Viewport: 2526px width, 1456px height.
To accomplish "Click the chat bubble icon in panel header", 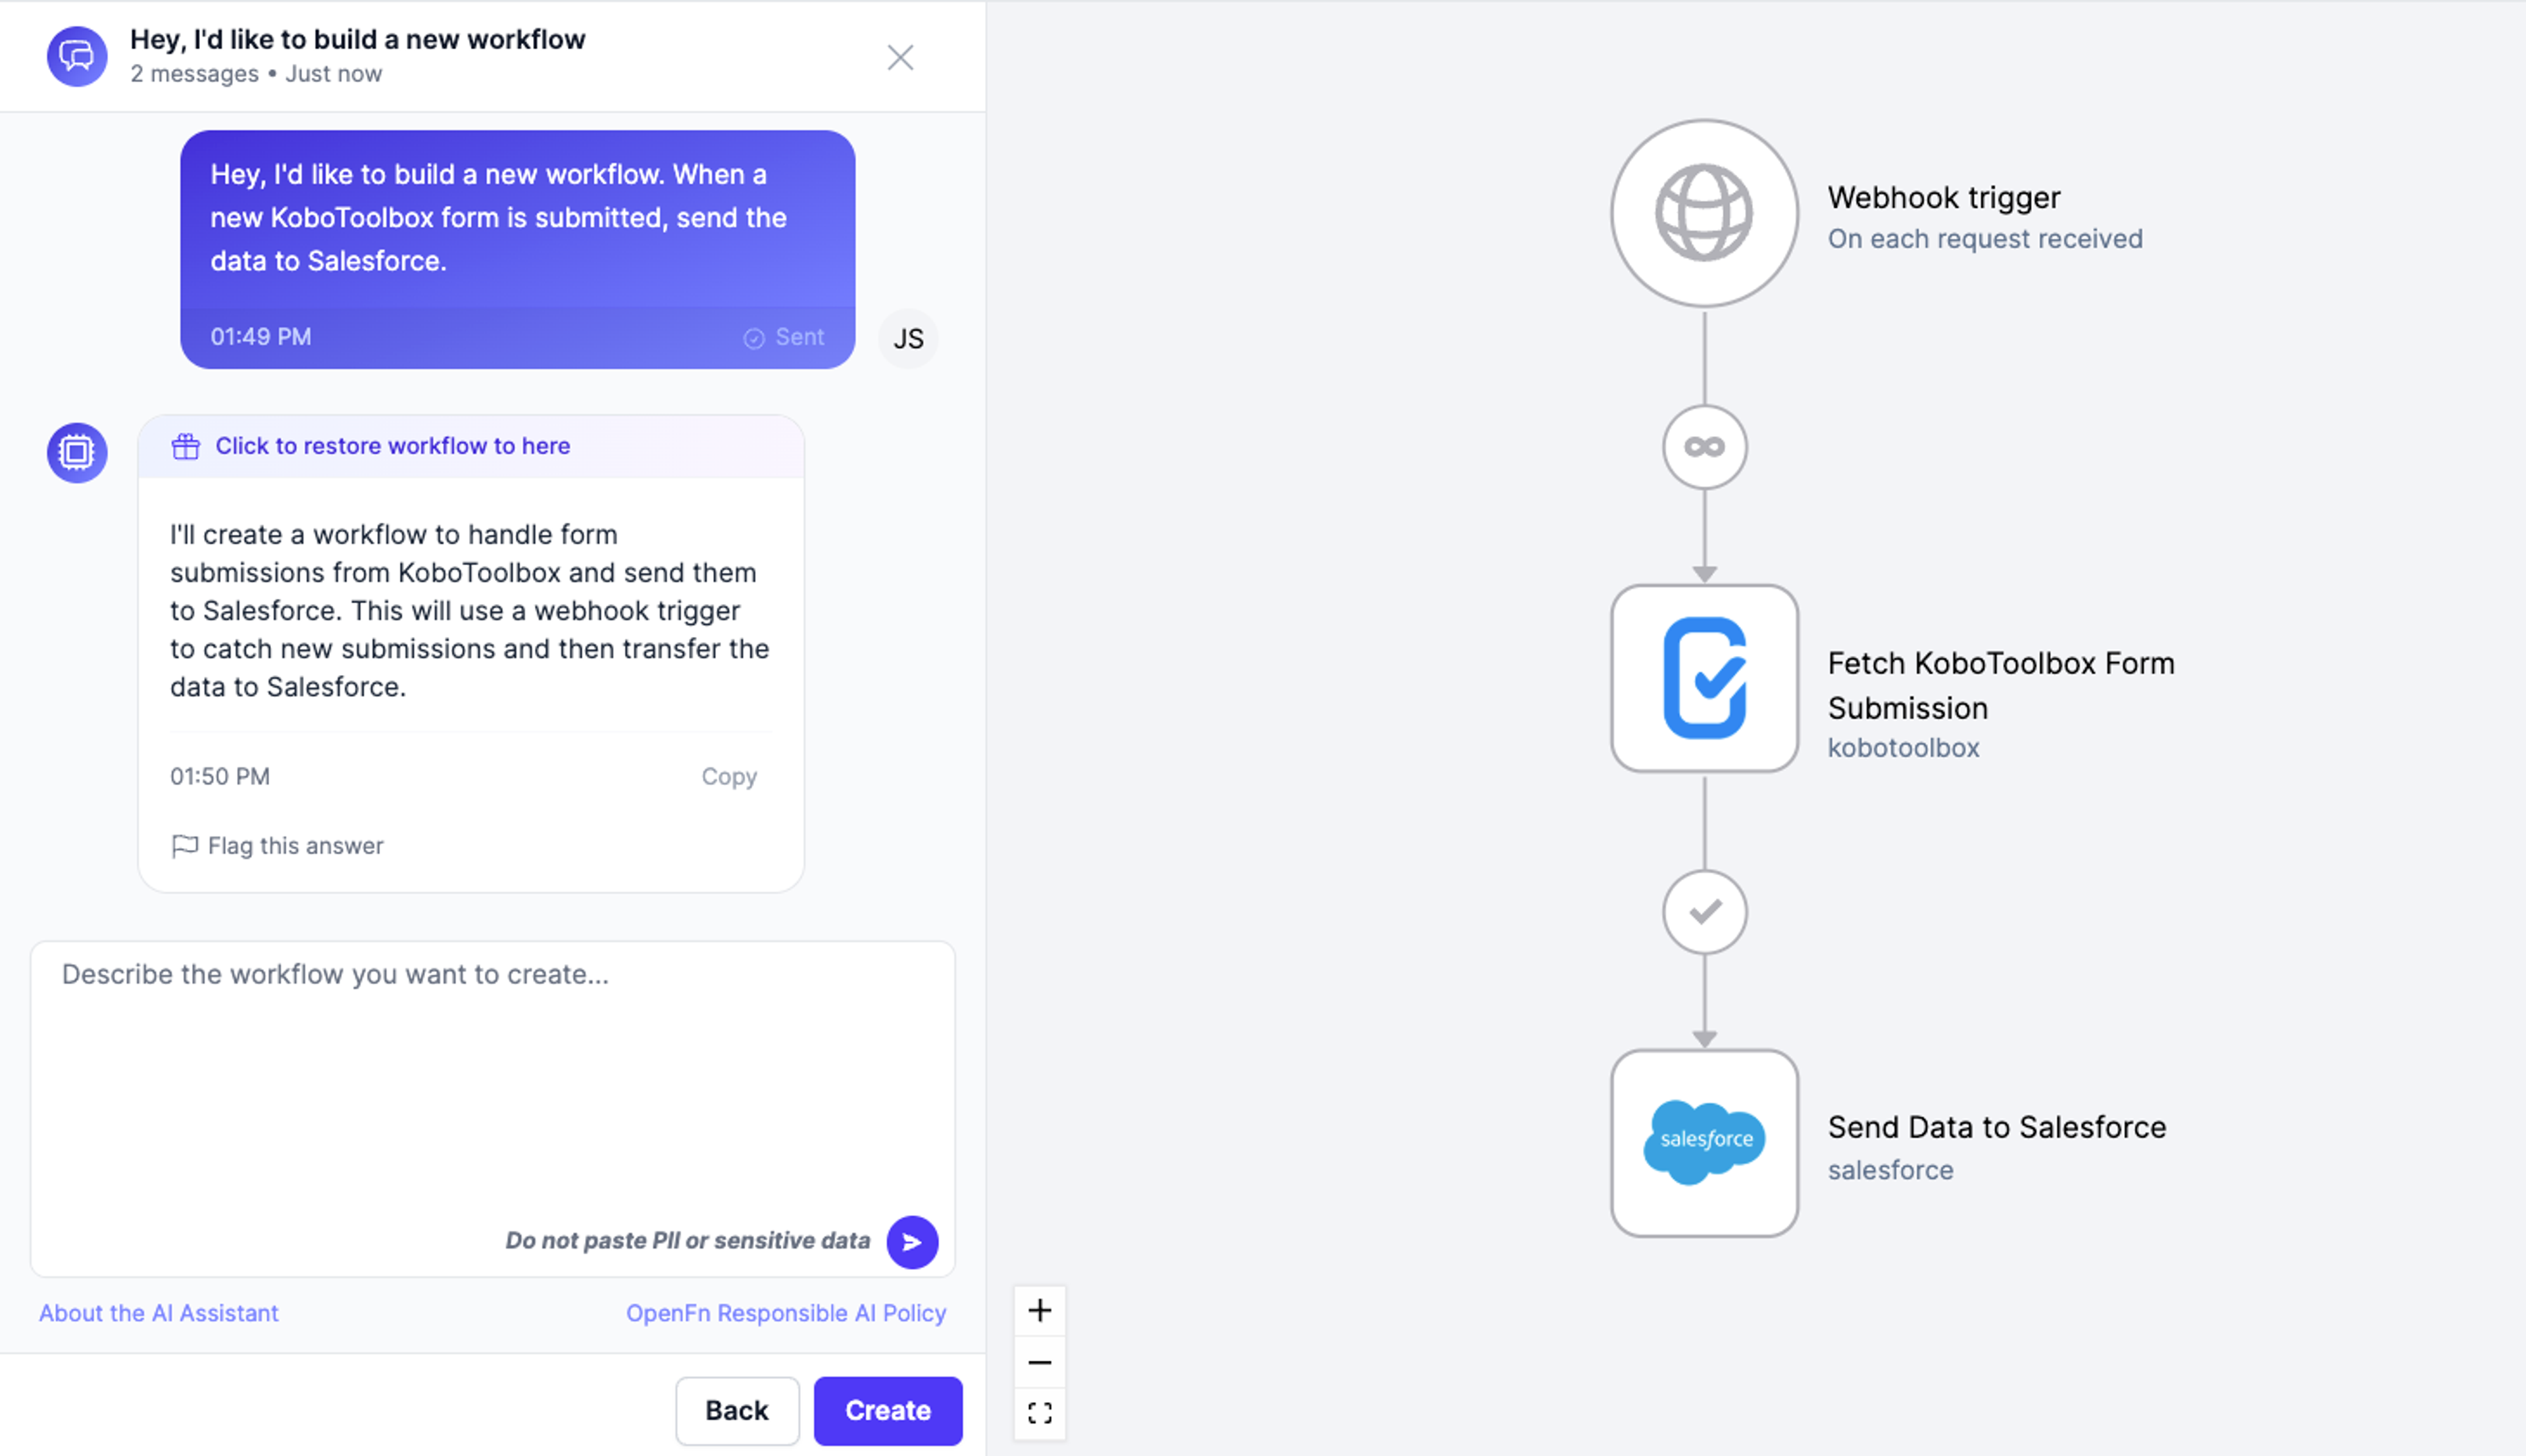I will (x=77, y=56).
